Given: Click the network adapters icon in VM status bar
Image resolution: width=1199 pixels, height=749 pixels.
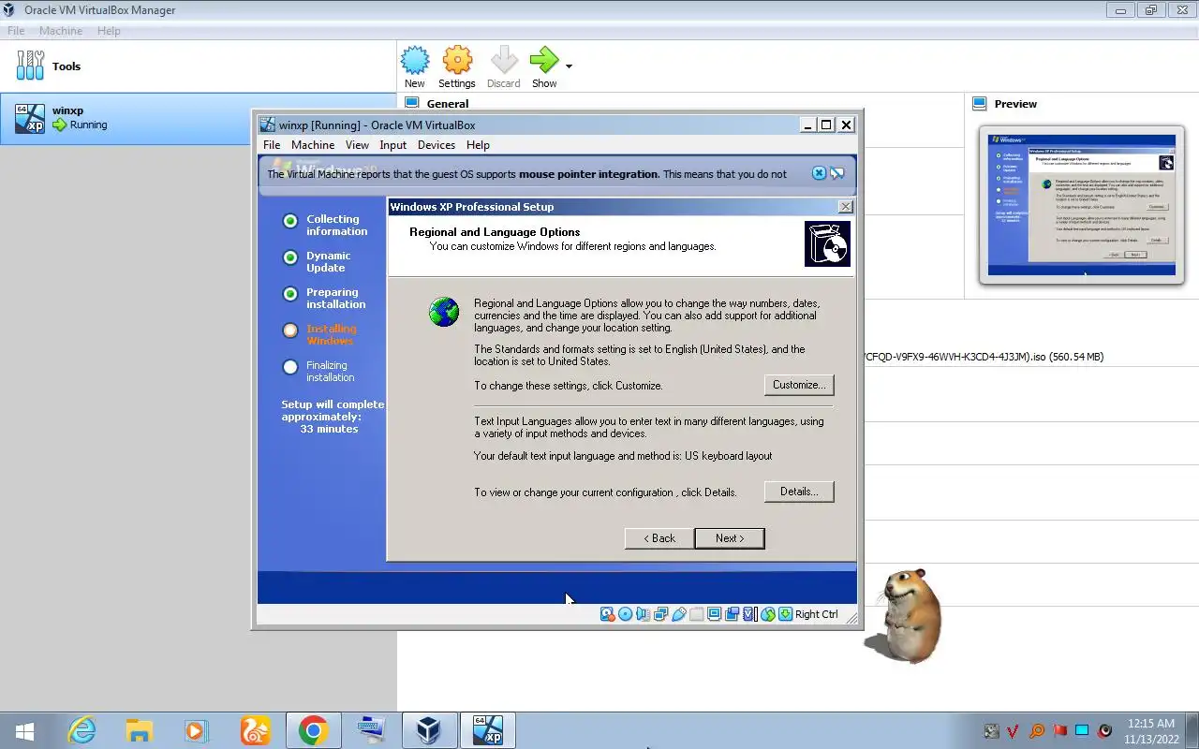Looking at the screenshot, I should [x=660, y=614].
